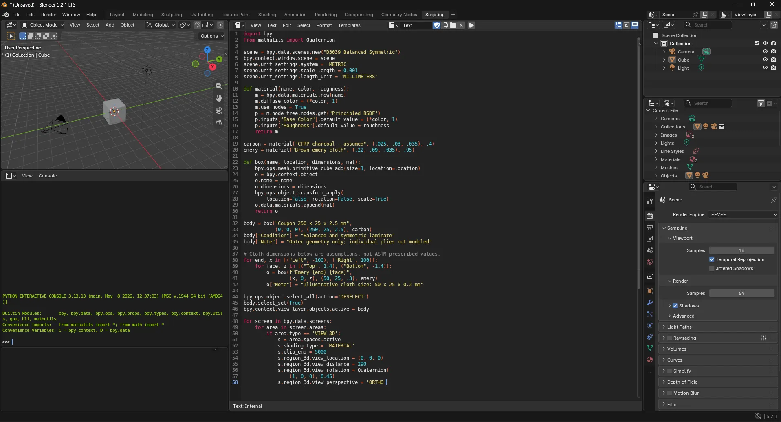Switch to the Shading workspace tab
781x422 pixels.
[267, 15]
